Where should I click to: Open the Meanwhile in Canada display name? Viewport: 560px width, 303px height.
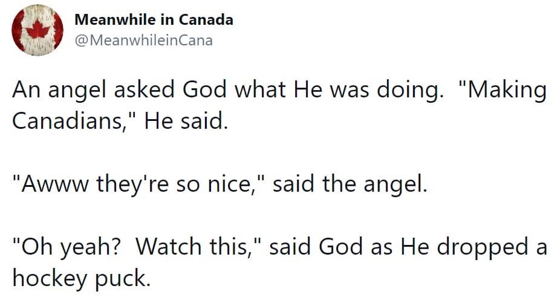coord(154,19)
